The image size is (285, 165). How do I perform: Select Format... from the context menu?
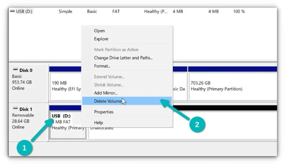click(102, 66)
